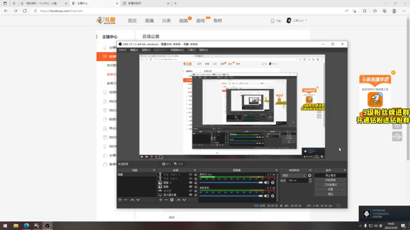Move source down in the sources list

point(184,200)
